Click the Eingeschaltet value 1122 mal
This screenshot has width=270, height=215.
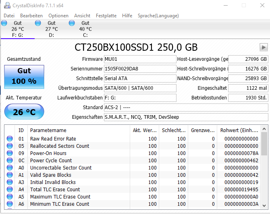pos(248,88)
